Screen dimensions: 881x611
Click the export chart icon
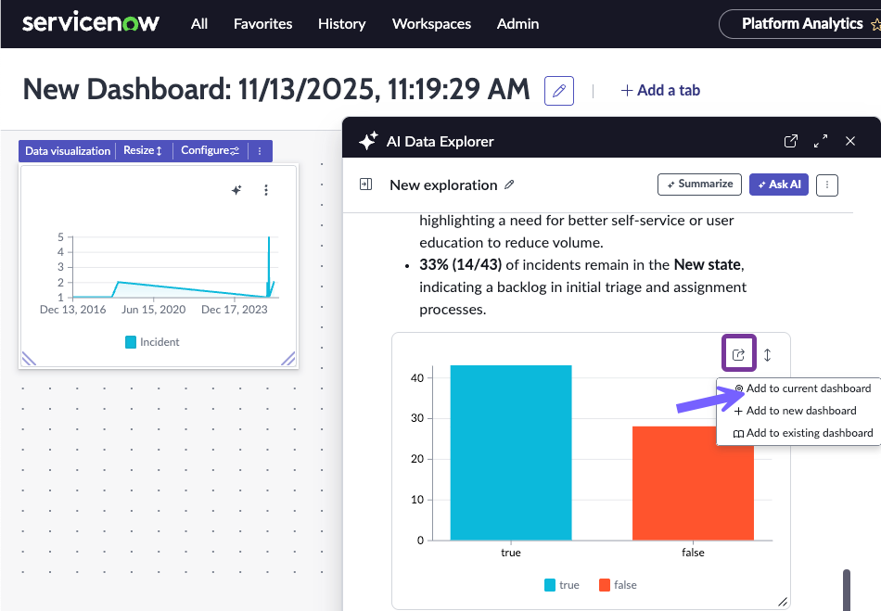tap(739, 354)
